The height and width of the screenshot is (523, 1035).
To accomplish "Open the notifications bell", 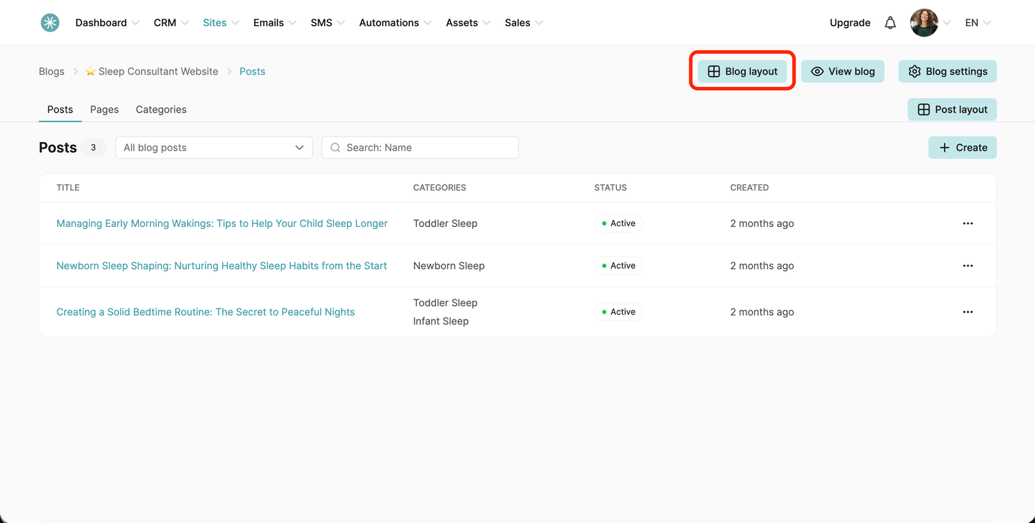I will click(890, 23).
